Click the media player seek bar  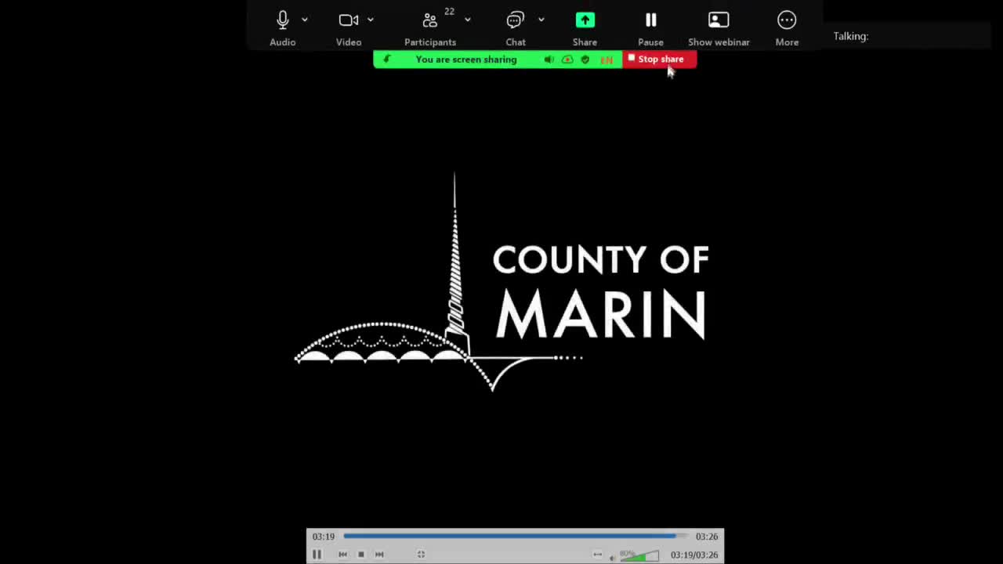pos(516,537)
